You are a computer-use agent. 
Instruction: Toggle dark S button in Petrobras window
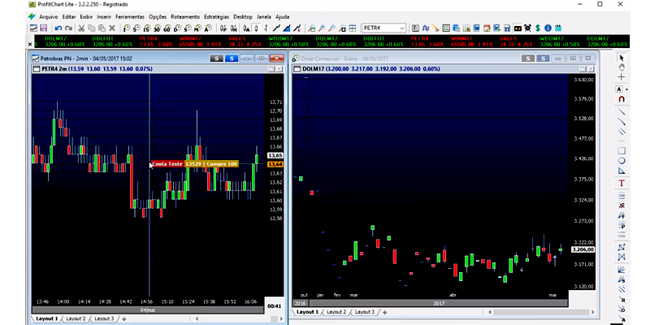[216, 58]
